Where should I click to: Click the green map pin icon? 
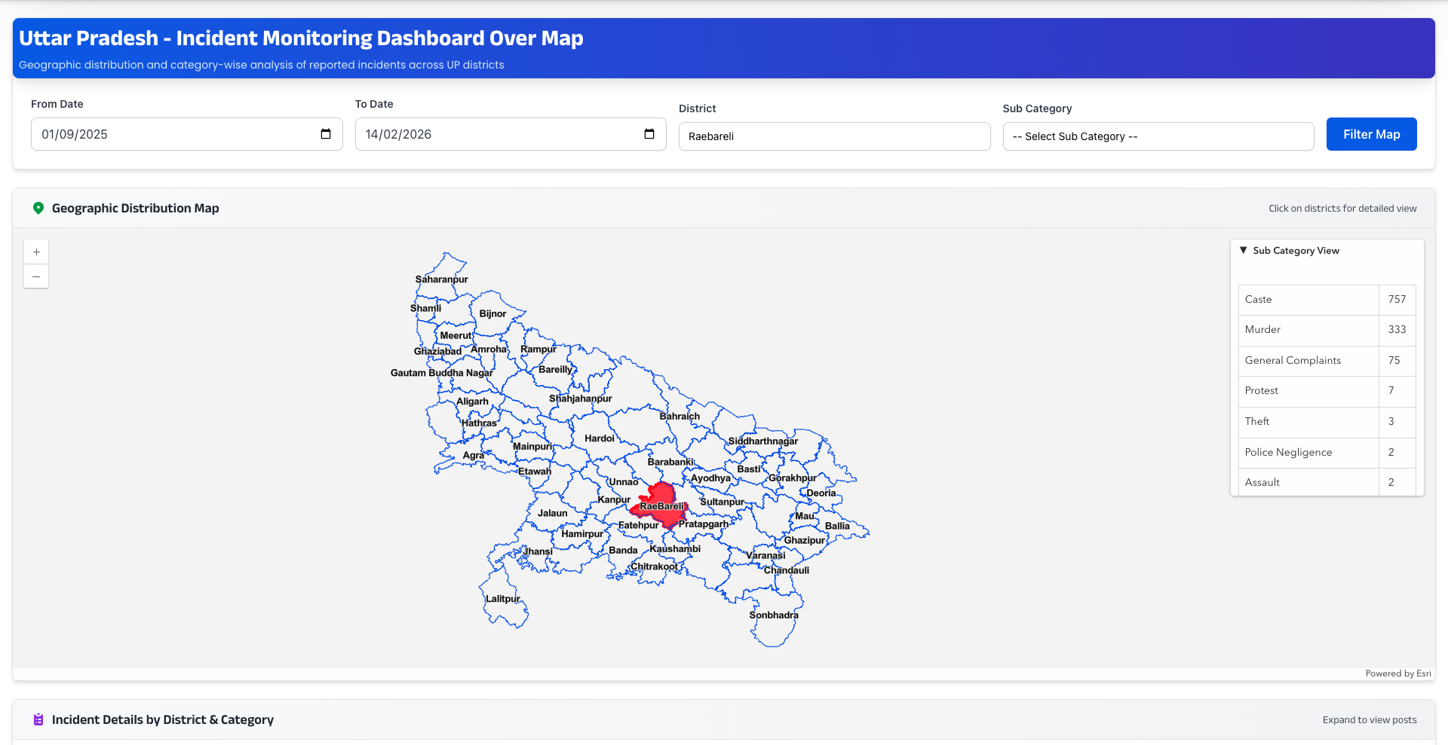pos(38,209)
